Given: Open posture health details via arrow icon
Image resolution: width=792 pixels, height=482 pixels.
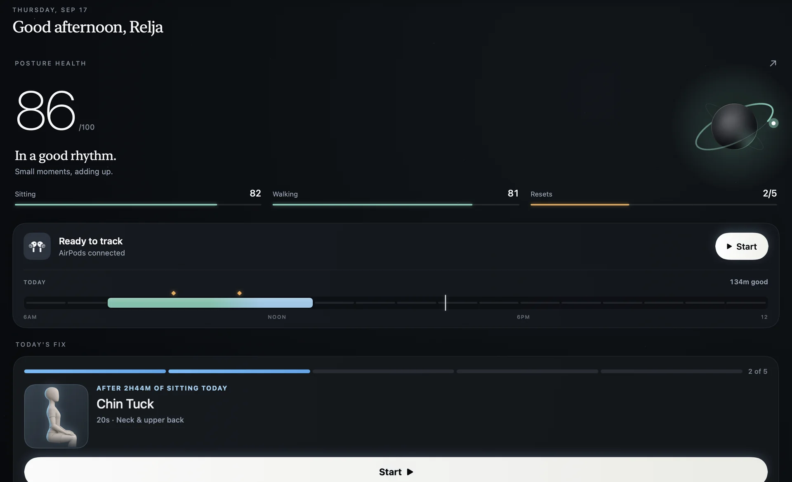Looking at the screenshot, I should pos(773,63).
